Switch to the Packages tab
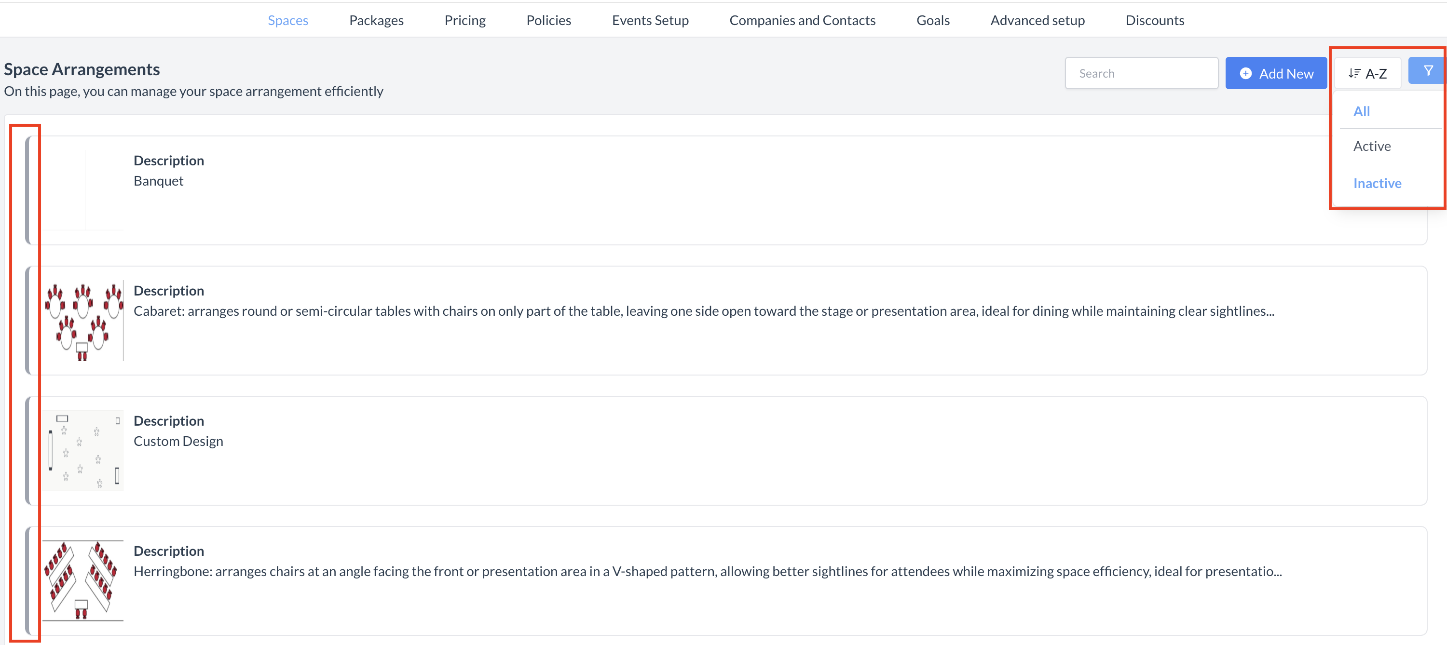1447x645 pixels. (376, 20)
